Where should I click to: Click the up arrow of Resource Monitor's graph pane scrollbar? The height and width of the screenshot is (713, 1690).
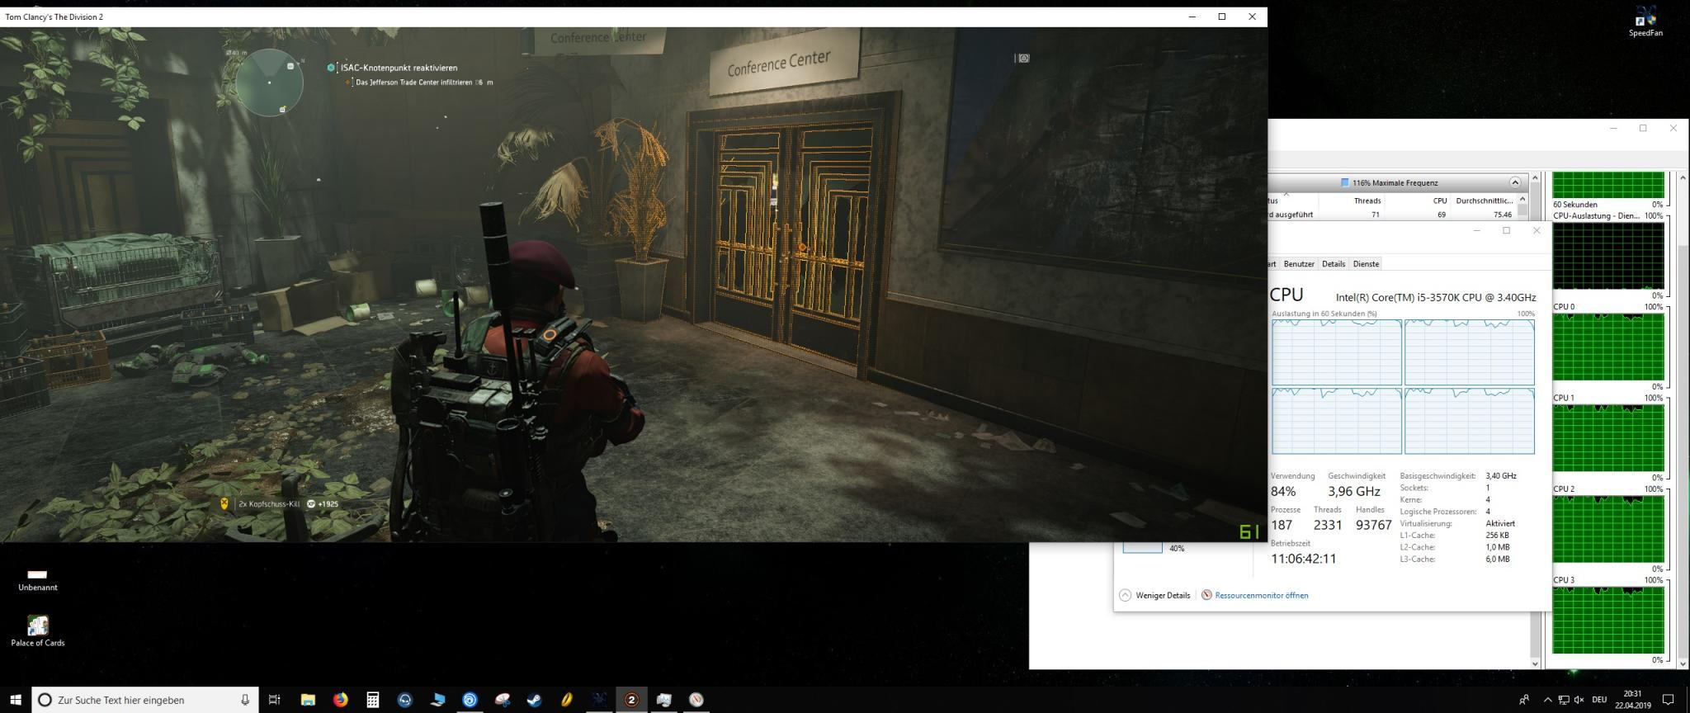coord(1683,177)
